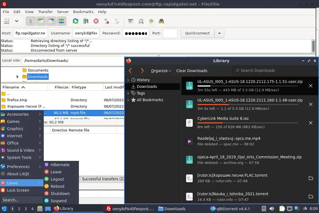The width and height of the screenshot is (319, 213).
Task: Search files with the binoculars icon
Action: tap(161, 21)
